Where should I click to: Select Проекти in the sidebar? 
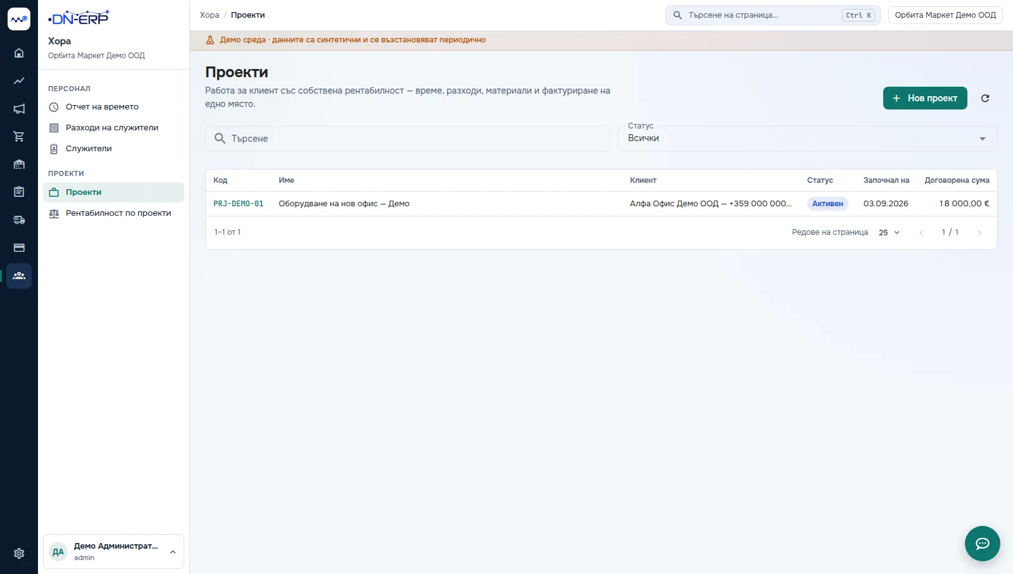[x=113, y=192]
